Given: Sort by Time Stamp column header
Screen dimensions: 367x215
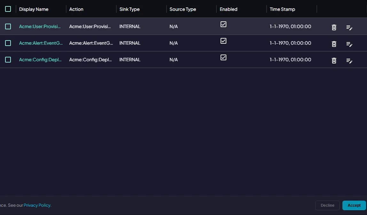Looking at the screenshot, I should coord(282,9).
